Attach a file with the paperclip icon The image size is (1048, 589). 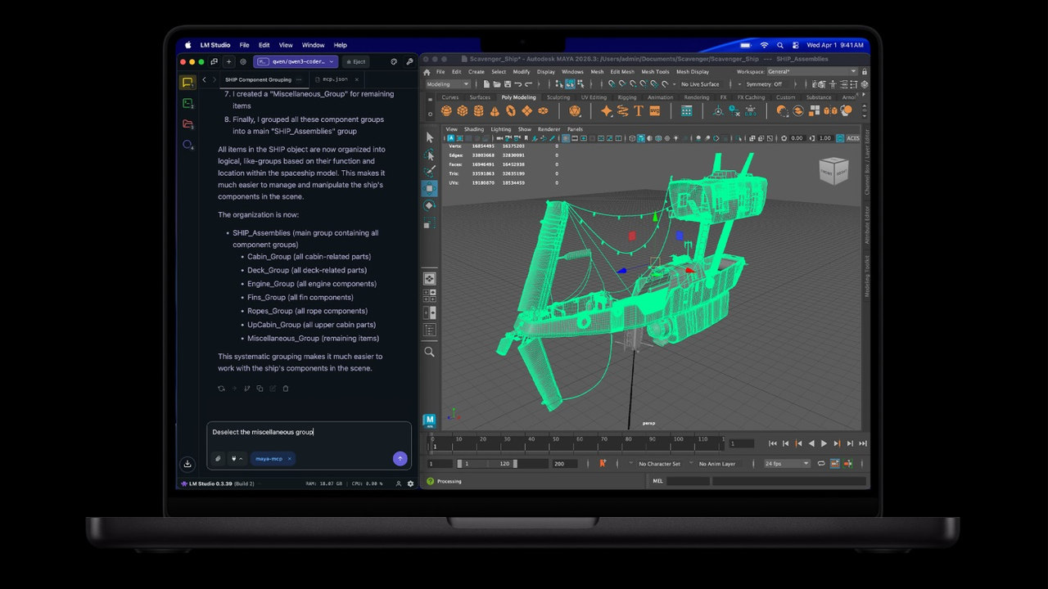coord(218,459)
